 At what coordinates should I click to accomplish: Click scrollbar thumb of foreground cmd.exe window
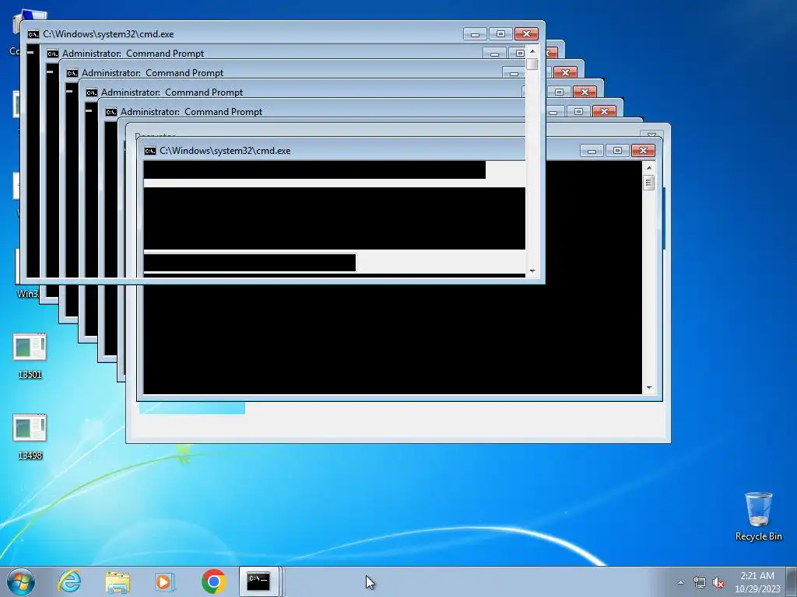(532, 64)
